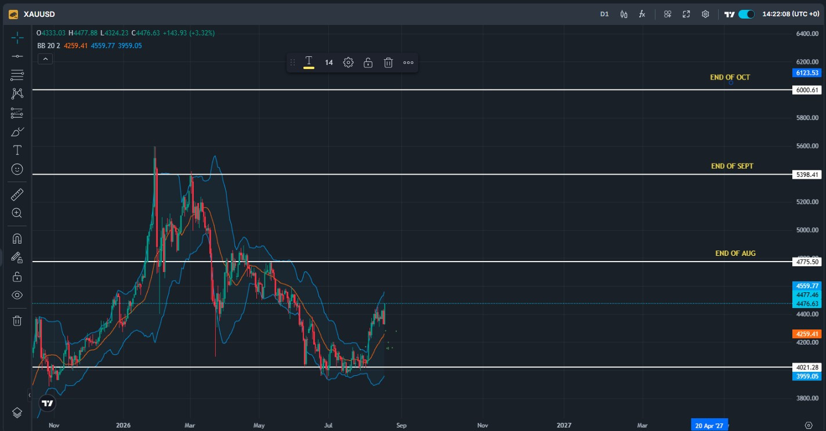This screenshot has width=826, height=431.
Task: Open chart settings gear in top bar
Action: pos(705,14)
